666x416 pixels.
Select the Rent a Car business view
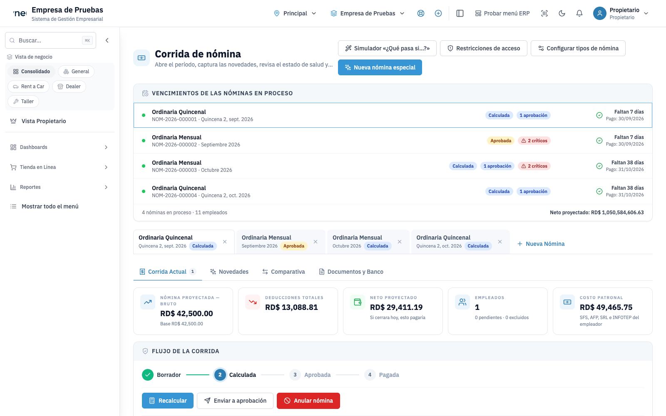(29, 87)
